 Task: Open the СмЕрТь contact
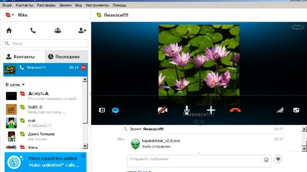pos(44,96)
